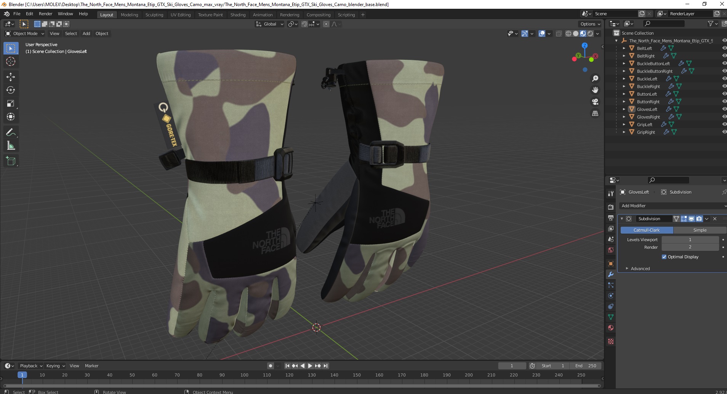Screen dimensions: 727x394
Task: Select the Measure tool
Action: coord(11,146)
